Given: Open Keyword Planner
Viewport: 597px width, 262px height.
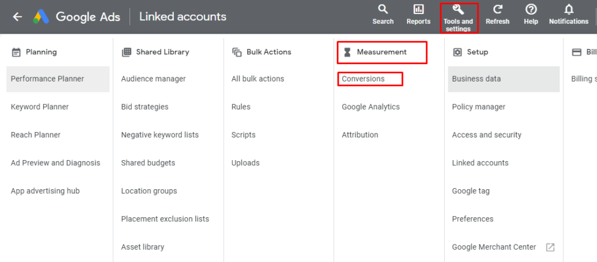Looking at the screenshot, I should click(x=40, y=107).
